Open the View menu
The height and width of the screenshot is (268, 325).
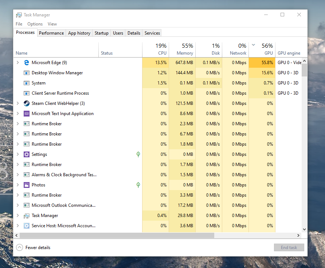tap(52, 24)
